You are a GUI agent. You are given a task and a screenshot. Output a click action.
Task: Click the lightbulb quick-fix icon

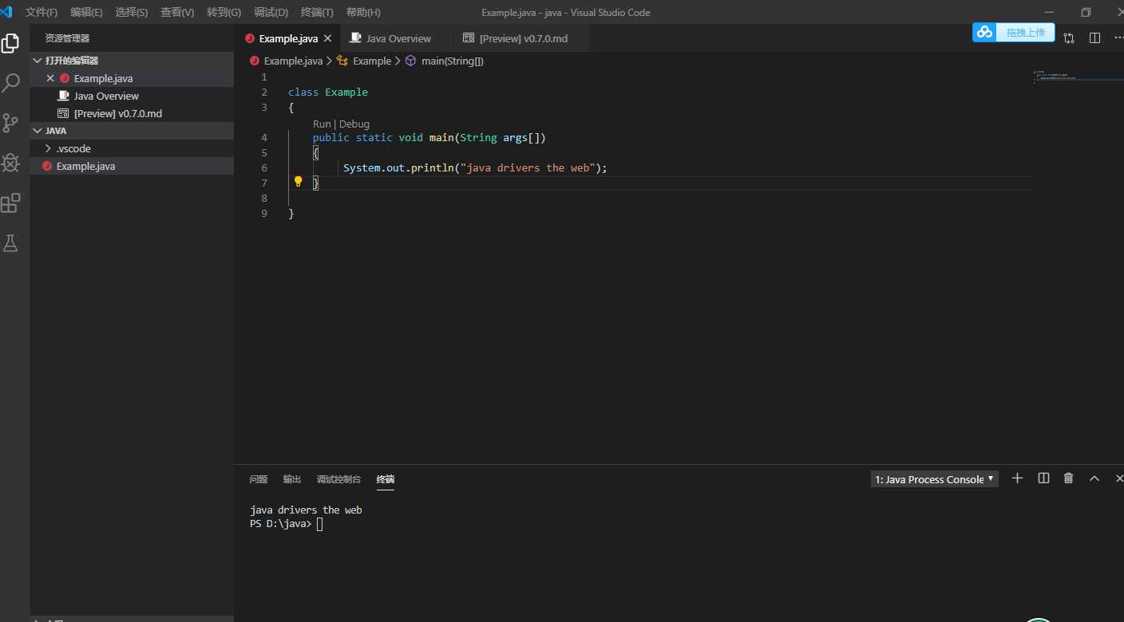click(299, 182)
